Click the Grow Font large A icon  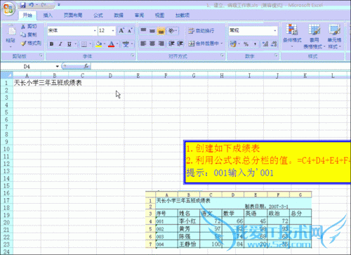point(121,30)
